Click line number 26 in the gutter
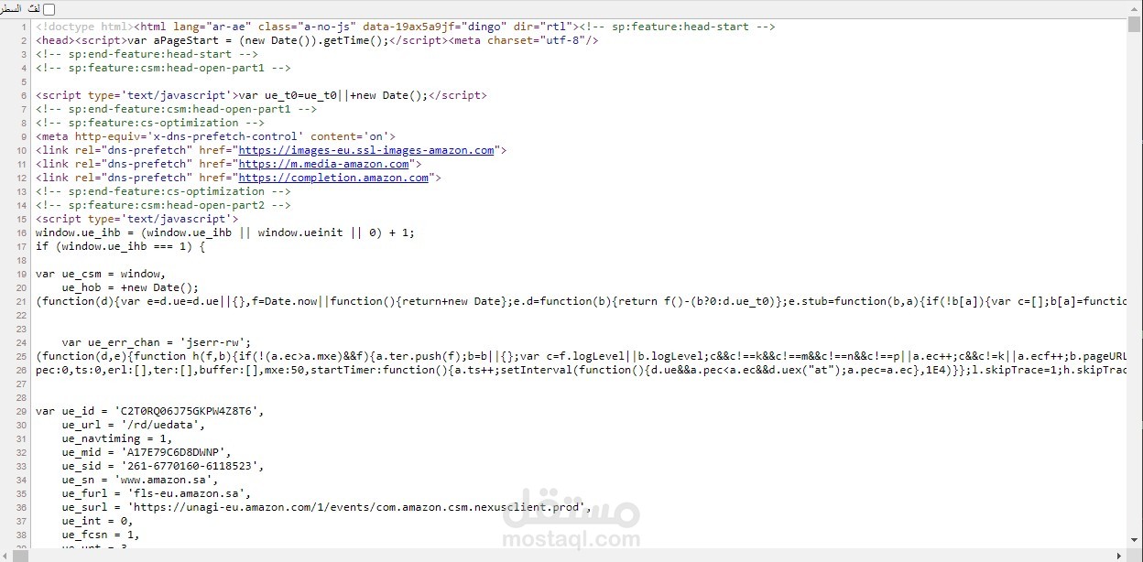1143x562 pixels. 21,370
